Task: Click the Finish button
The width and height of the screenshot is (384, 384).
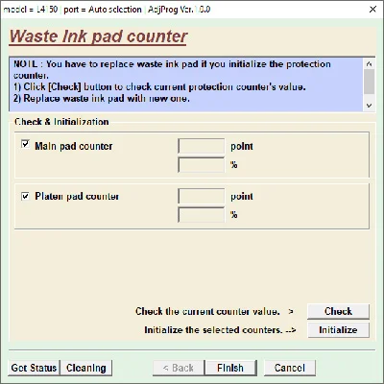Action: (x=230, y=368)
